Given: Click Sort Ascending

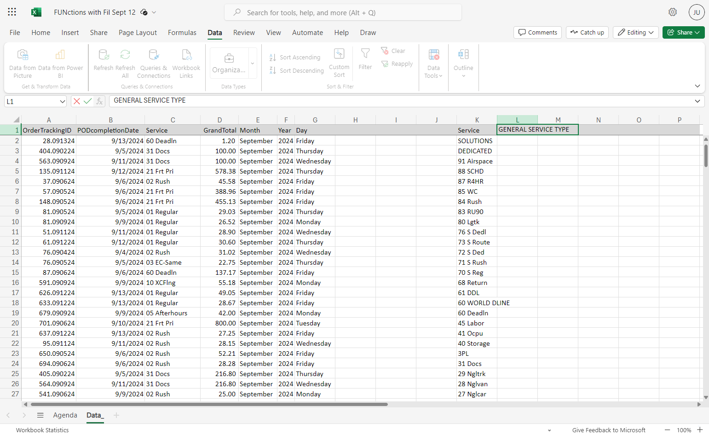Looking at the screenshot, I should [x=295, y=57].
